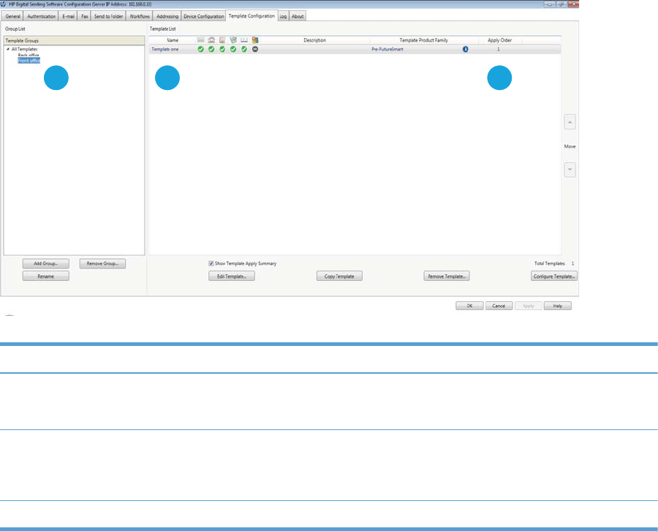This screenshot has width=658, height=531.
Task: Click the Copy Template button
Action: [339, 276]
